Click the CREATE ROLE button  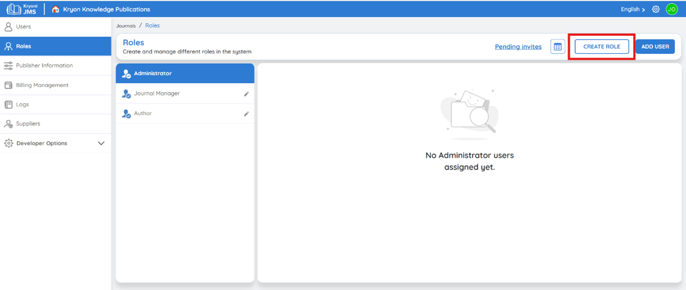tap(602, 47)
